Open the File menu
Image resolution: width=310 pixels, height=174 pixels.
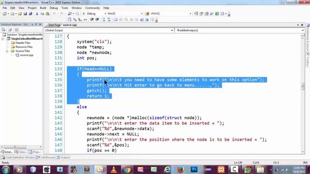click(x=5, y=8)
